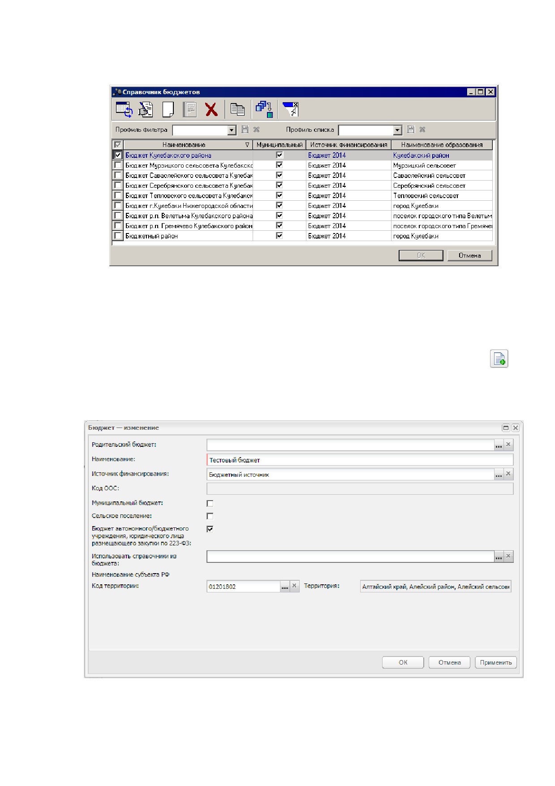This screenshot has width=555, height=786.
Task: Uncheck the Бюджет Кулебакского района row checkbox
Action: (118, 155)
